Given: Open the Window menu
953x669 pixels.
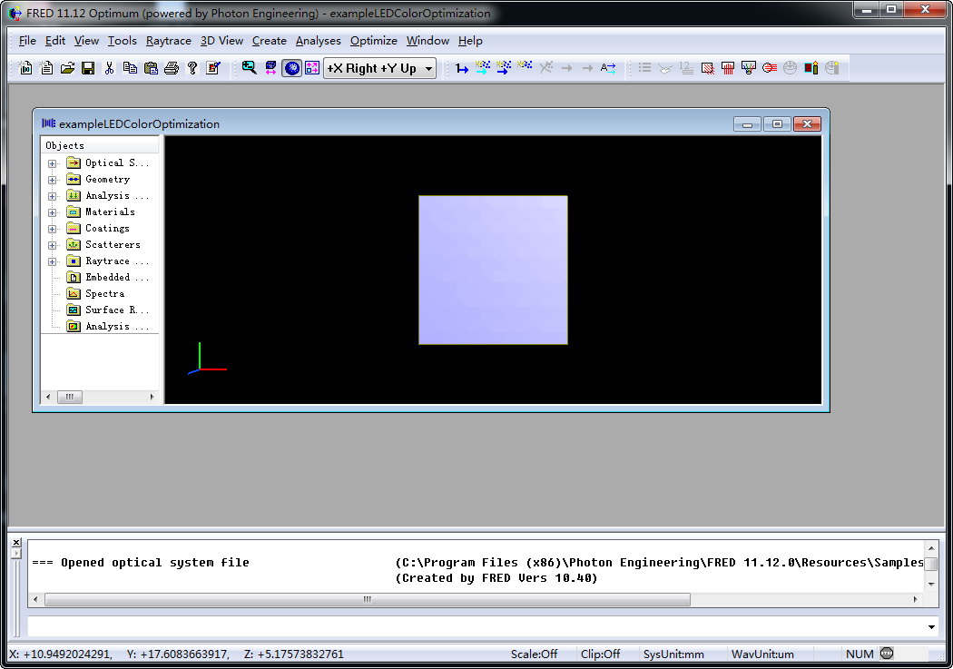Looking at the screenshot, I should [x=427, y=41].
